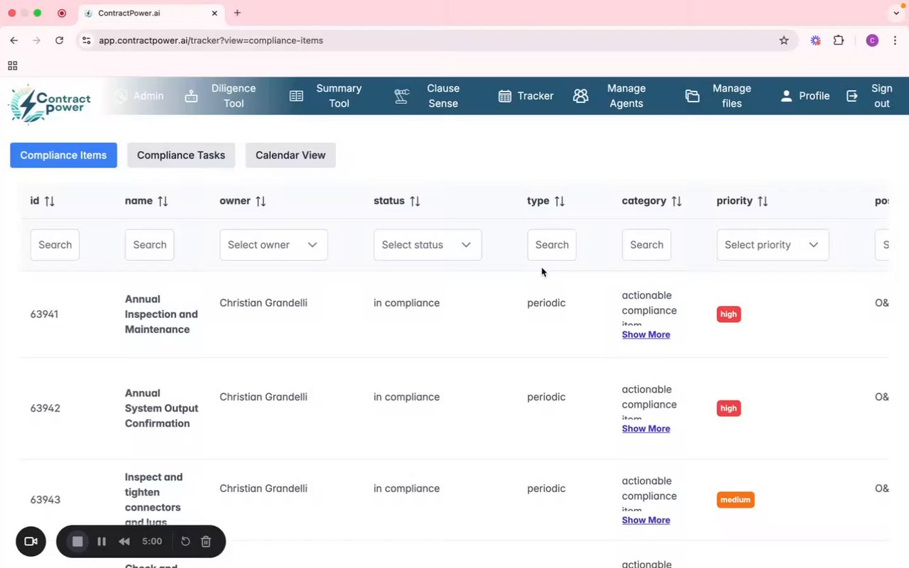Select Inspect and tighten connectors name
This screenshot has height=568, width=909.
[x=155, y=500]
